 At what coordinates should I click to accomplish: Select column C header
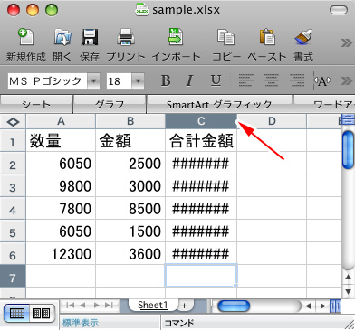[x=201, y=121]
